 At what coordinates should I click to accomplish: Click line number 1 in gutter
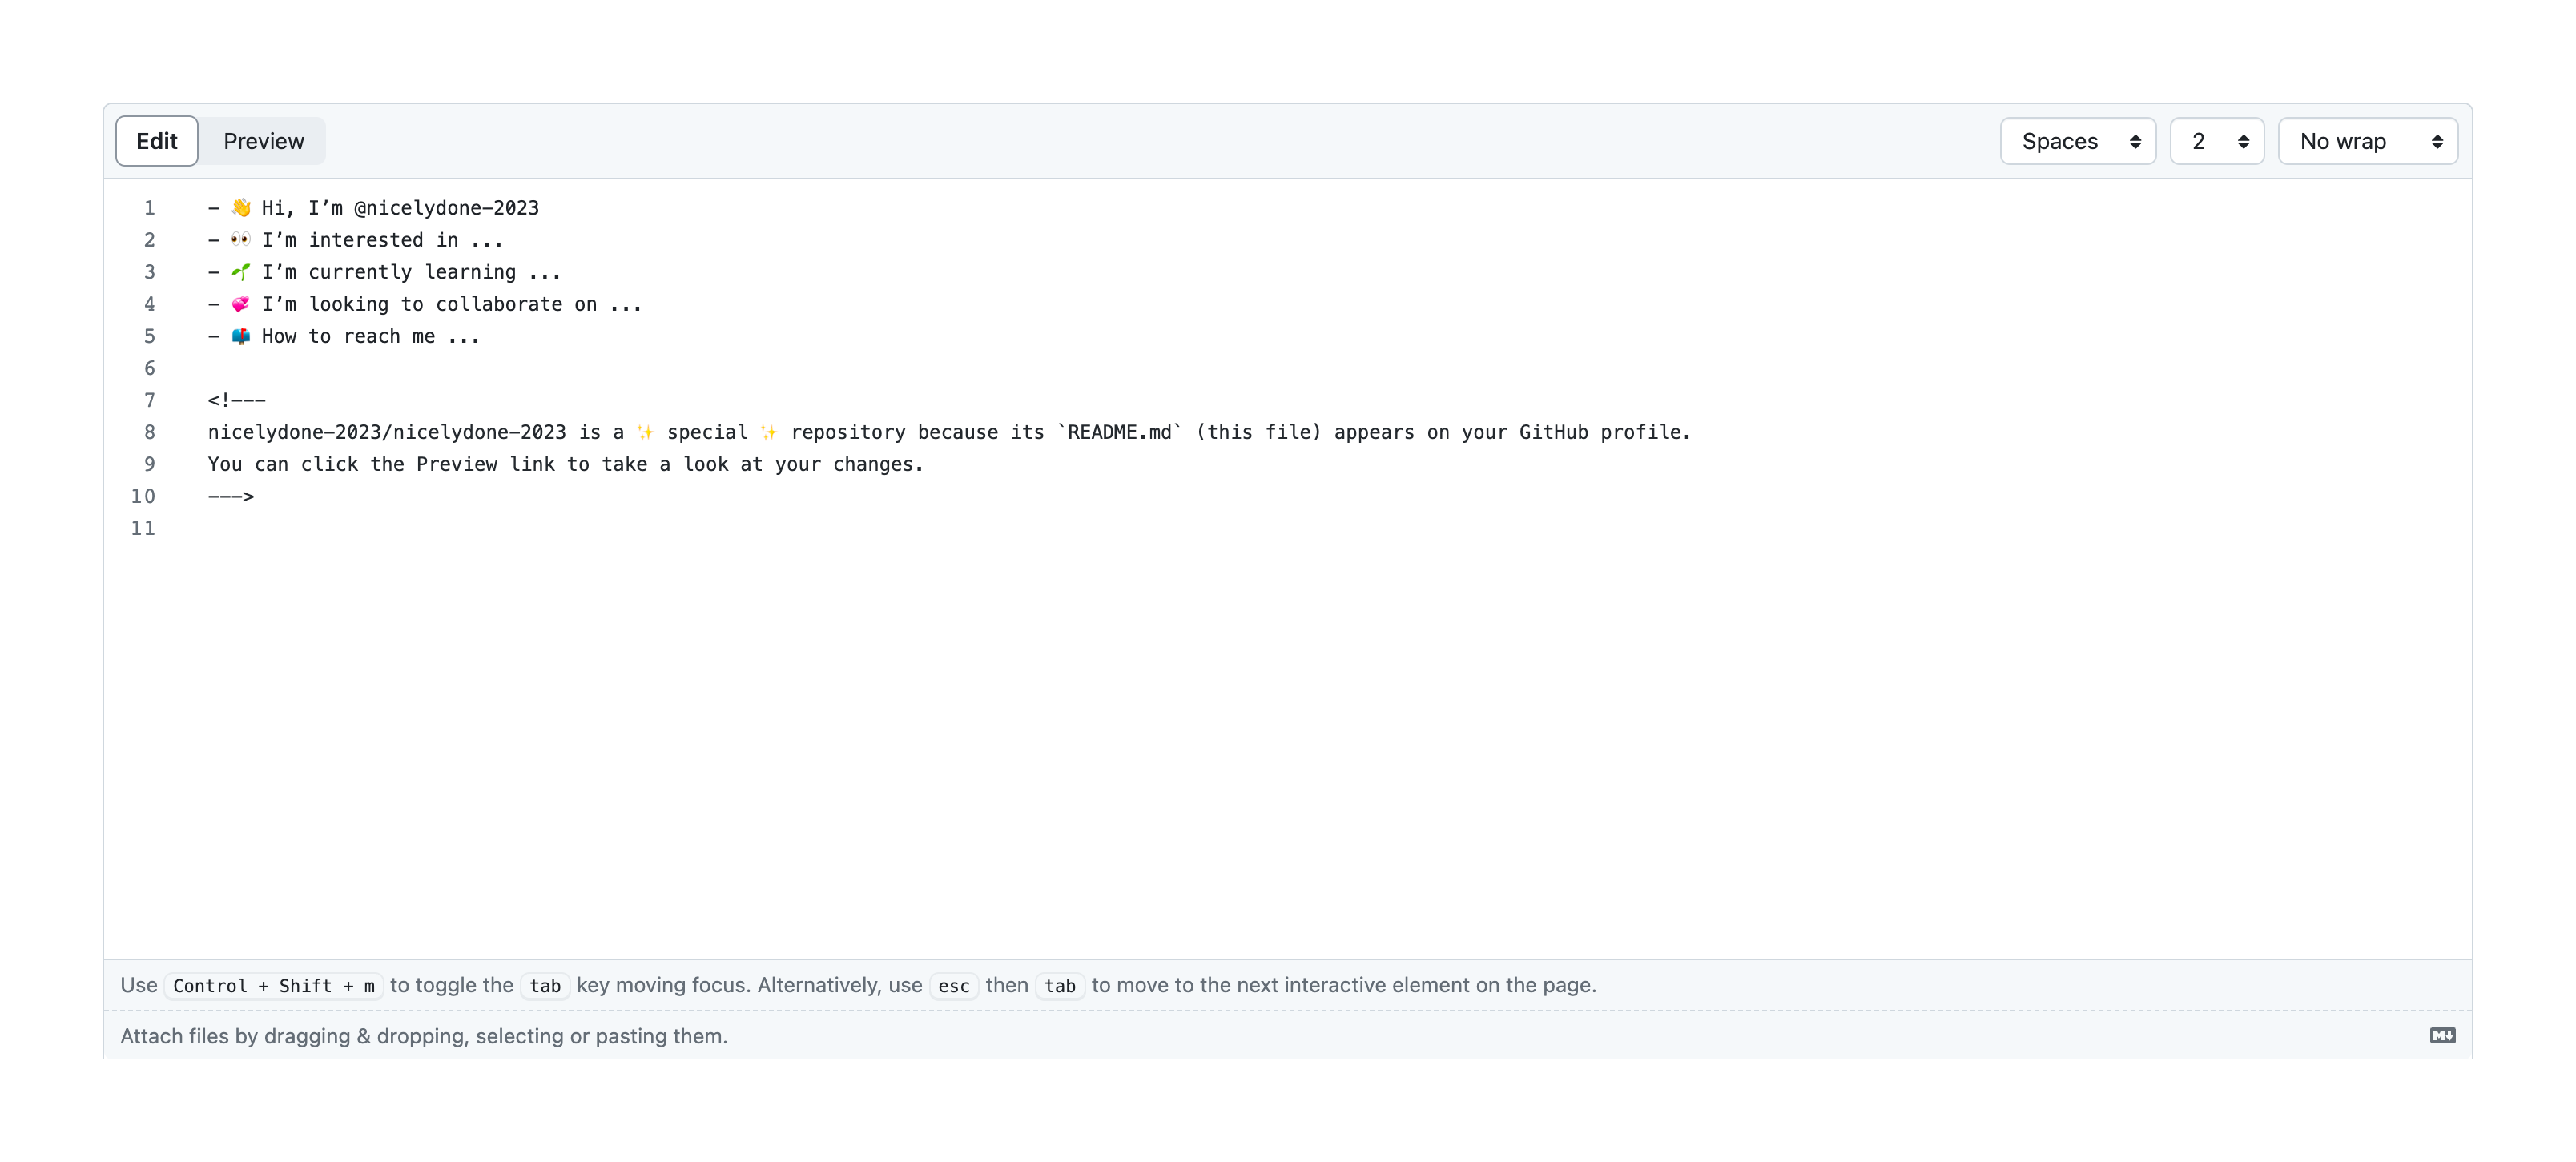point(150,208)
